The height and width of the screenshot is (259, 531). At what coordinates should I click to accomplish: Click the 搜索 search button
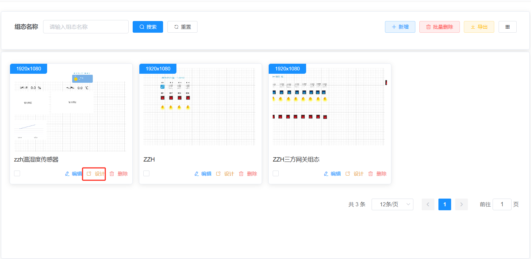coord(148,27)
